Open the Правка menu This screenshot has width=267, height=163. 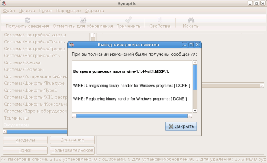[27, 11]
